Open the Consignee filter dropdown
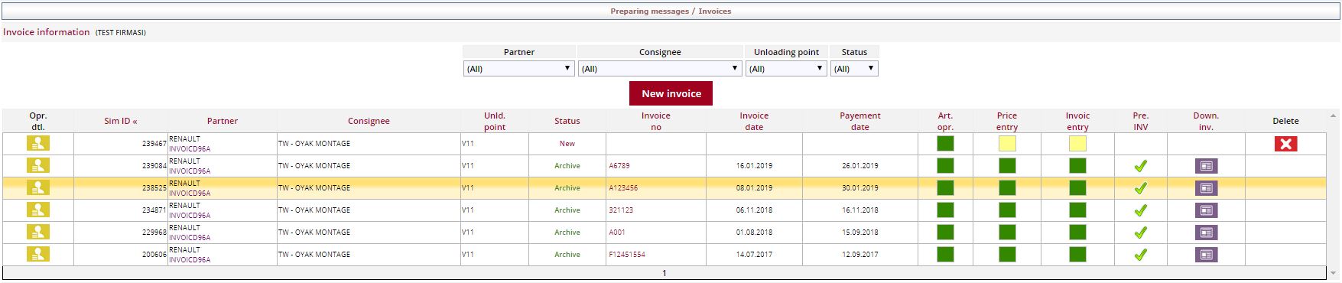Viewport: 1342px width, 283px height. pos(660,69)
